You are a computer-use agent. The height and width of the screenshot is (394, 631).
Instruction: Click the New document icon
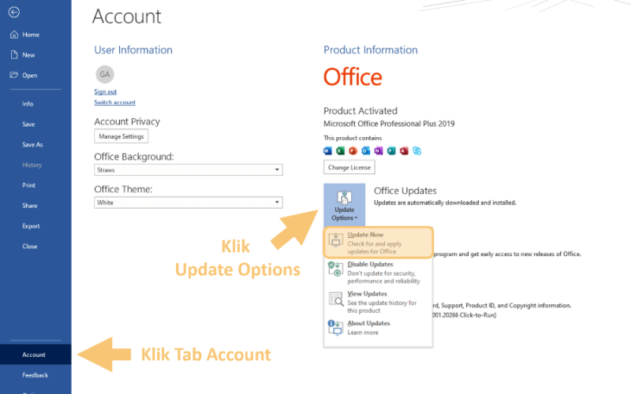(14, 54)
